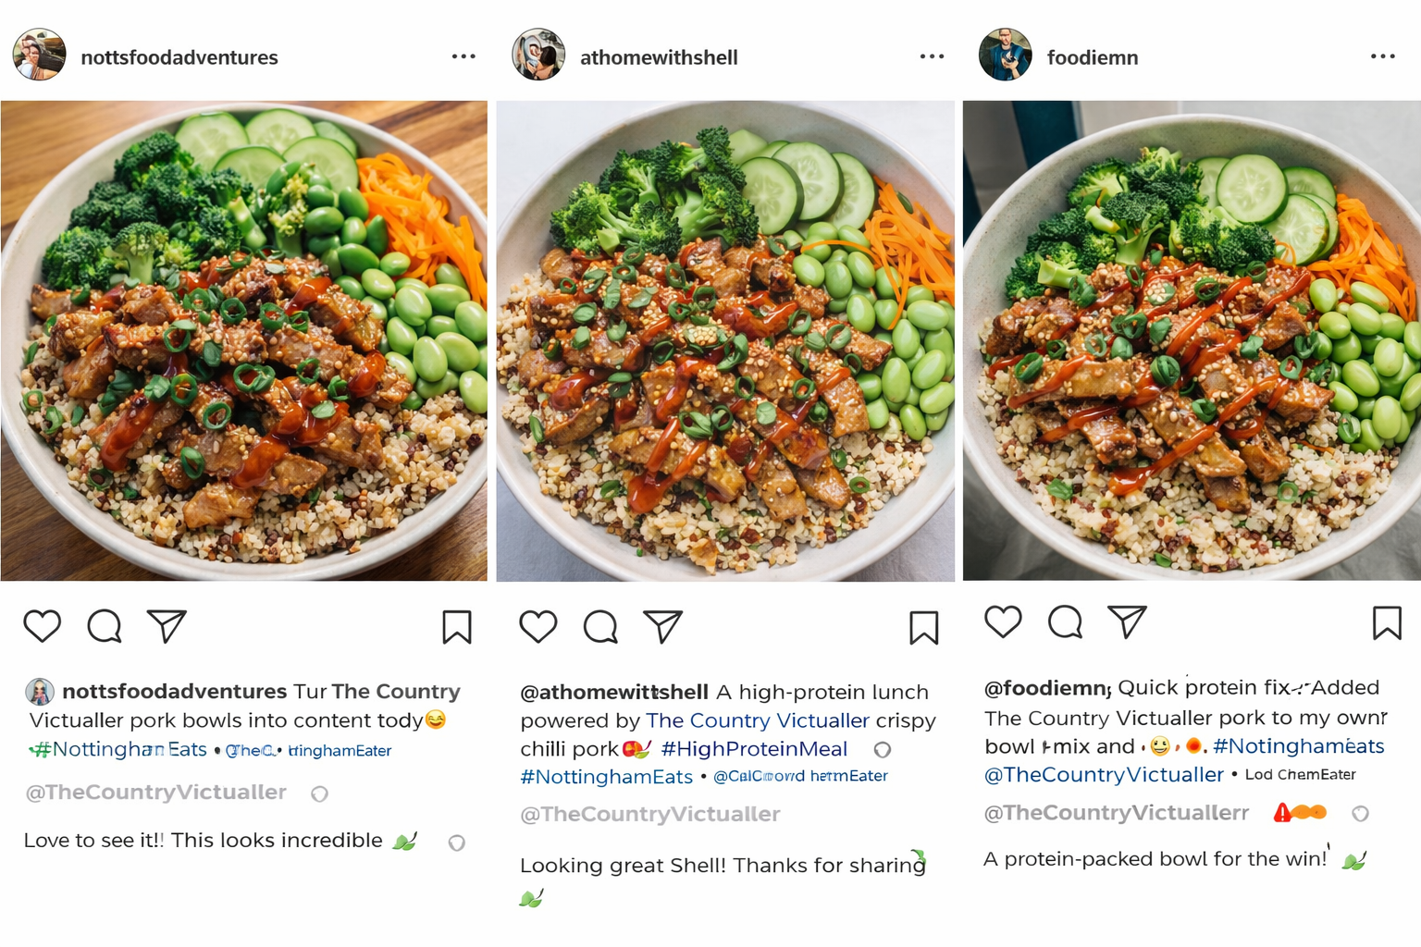Bookmark the nottsfoodadventures post
1421x947 pixels.
point(457,627)
